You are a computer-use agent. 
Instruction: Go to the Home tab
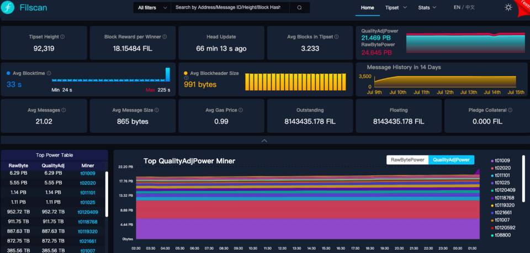(367, 8)
